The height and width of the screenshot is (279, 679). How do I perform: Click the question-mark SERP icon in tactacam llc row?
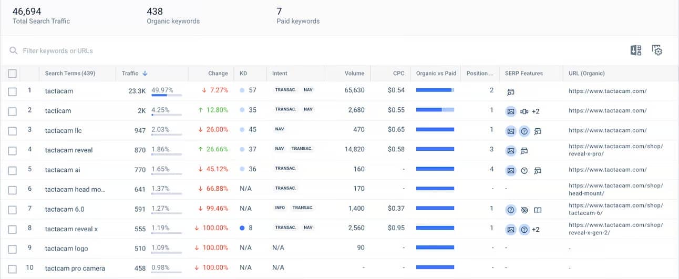[x=524, y=131]
